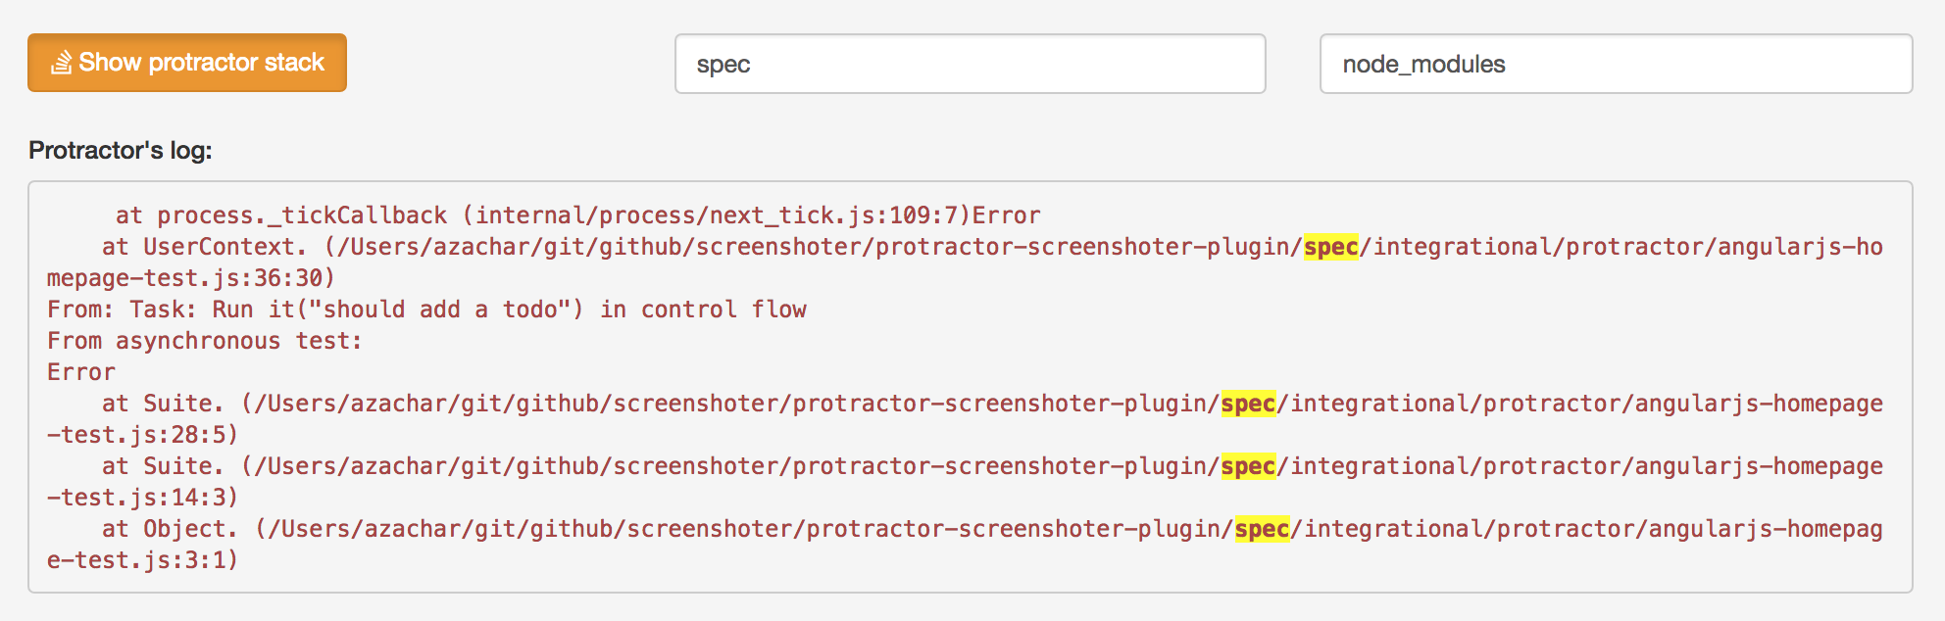
Task: Click the Stack Overflow icon on the button
Action: click(x=60, y=63)
